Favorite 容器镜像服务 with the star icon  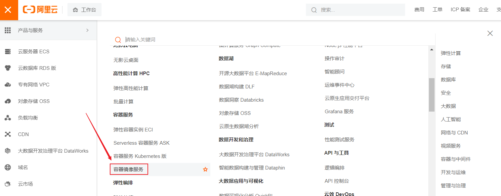coord(205,170)
